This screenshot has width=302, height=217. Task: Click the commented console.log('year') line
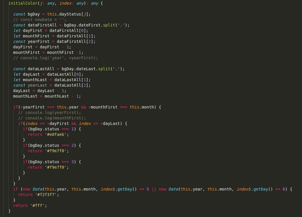click(55, 58)
